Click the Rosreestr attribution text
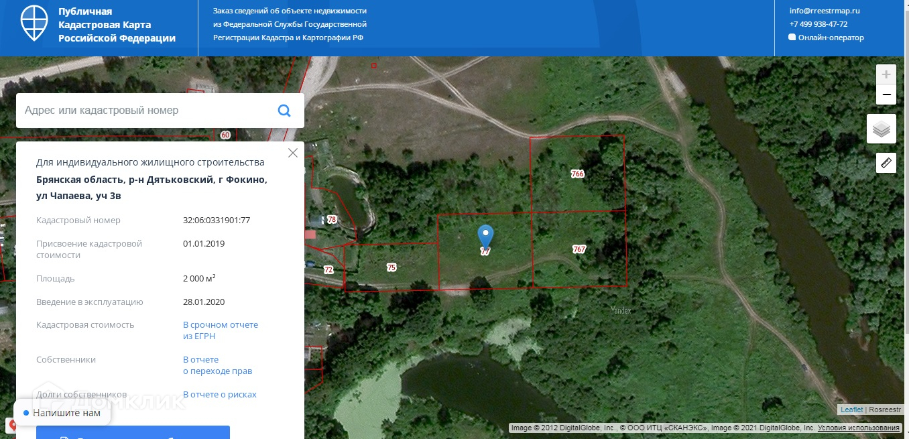 (886, 410)
